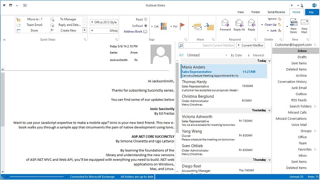This screenshot has width=320, height=180.
Task: Click the Clean Up icon
Action: pos(280,25)
